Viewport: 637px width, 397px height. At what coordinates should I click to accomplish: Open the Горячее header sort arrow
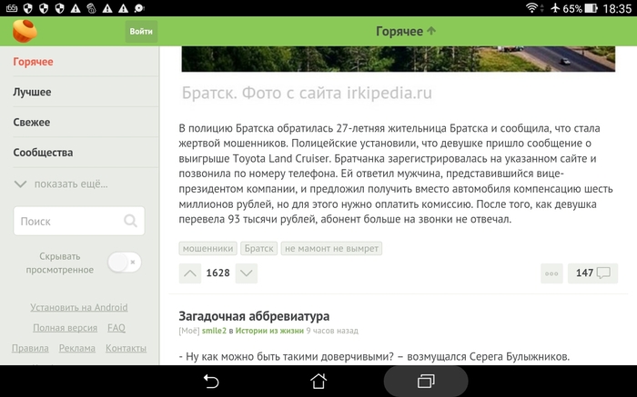431,31
